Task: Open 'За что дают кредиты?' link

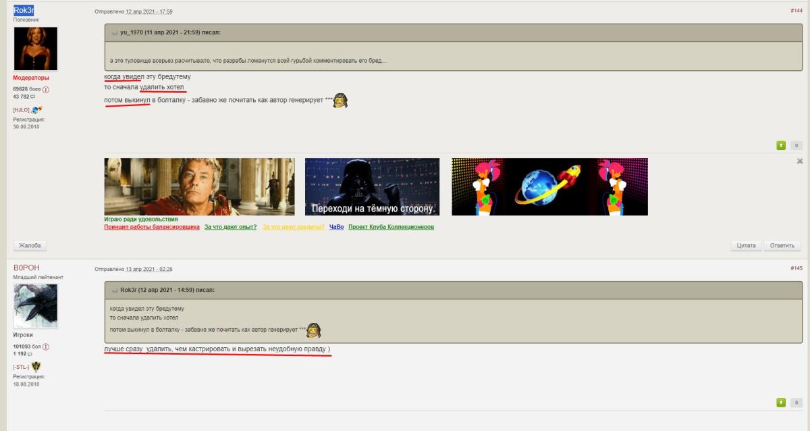Action: (x=294, y=228)
